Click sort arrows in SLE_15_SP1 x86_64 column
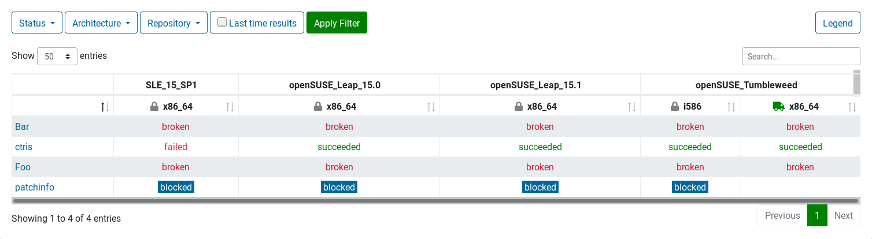This screenshot has height=239, width=872. (x=230, y=107)
